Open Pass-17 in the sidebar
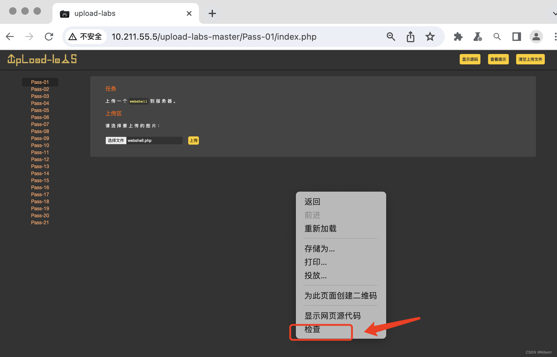Viewport: 557px width, 357px height. tap(40, 194)
